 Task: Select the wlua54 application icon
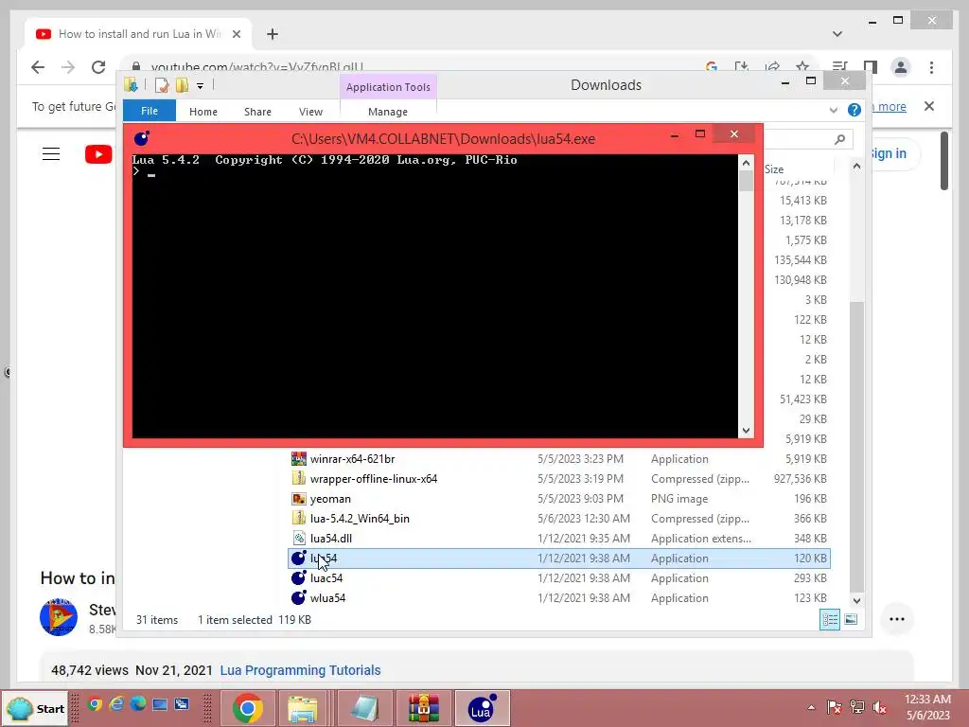coord(298,598)
